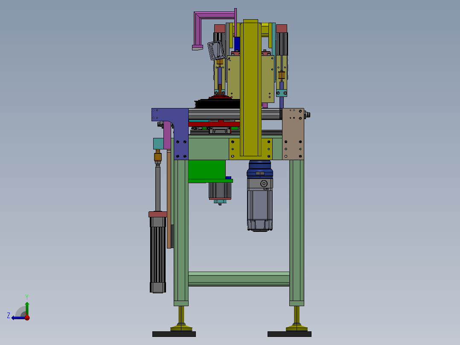460x345 pixels.
Task: Select the top-right red-capped cylinder
Action: tap(282, 40)
